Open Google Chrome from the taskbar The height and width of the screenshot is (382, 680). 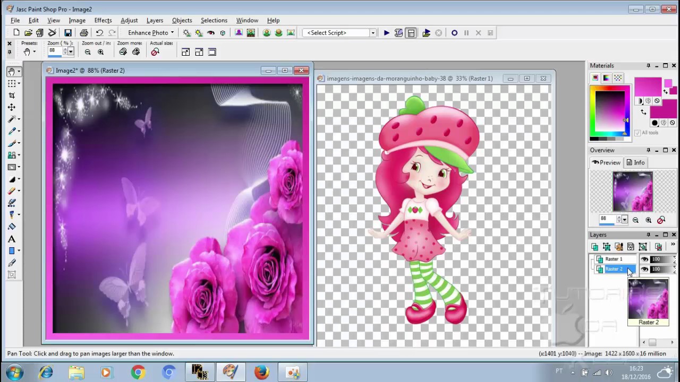(138, 372)
